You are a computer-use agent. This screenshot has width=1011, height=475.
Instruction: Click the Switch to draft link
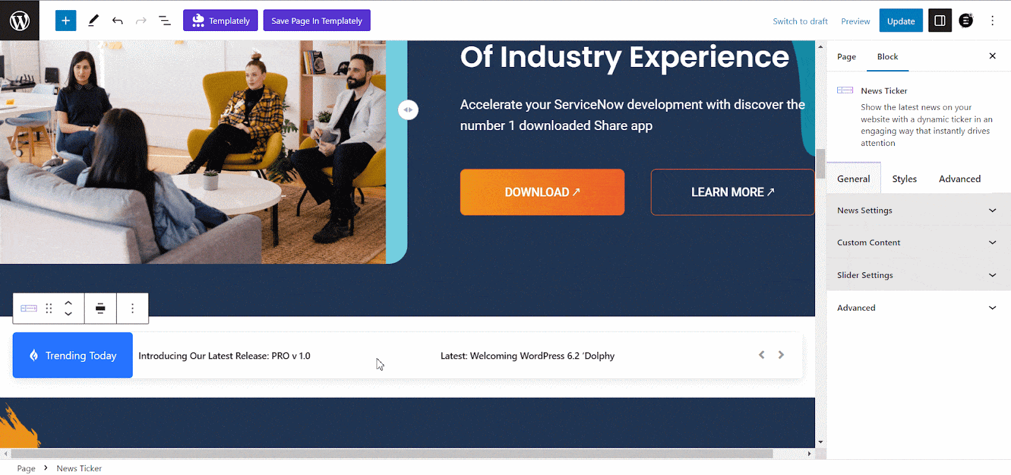[800, 21]
